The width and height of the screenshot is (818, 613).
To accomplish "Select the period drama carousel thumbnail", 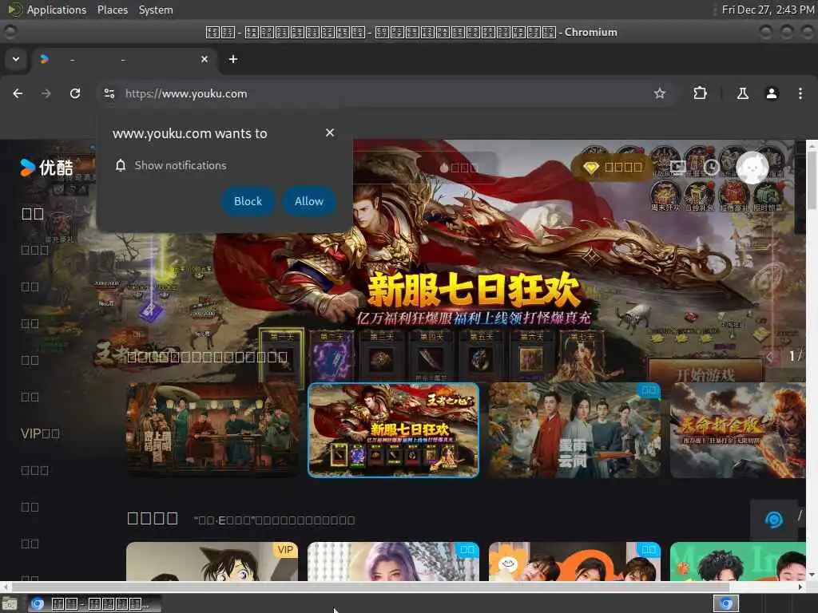I will pyautogui.click(x=212, y=430).
